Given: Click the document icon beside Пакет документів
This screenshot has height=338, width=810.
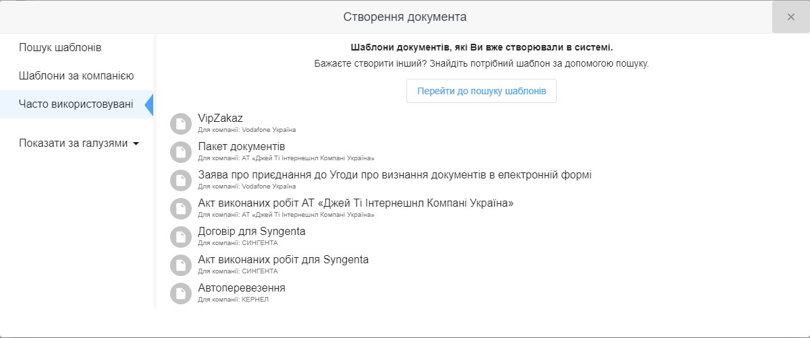Looking at the screenshot, I should pos(180,152).
